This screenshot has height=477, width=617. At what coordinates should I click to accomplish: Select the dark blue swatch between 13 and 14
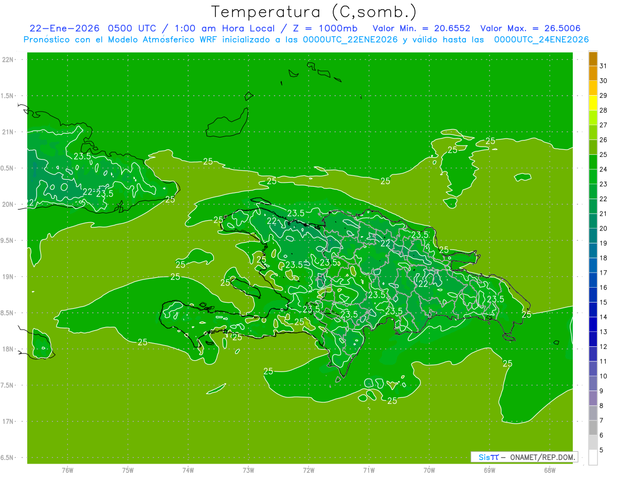click(x=593, y=324)
